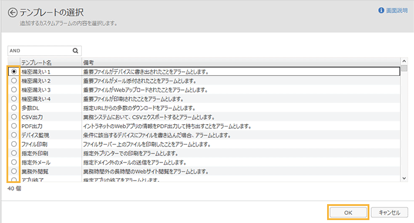This screenshot has width=414, height=223.
Task: Click the search magnifier icon
Action: pyautogui.click(x=76, y=51)
